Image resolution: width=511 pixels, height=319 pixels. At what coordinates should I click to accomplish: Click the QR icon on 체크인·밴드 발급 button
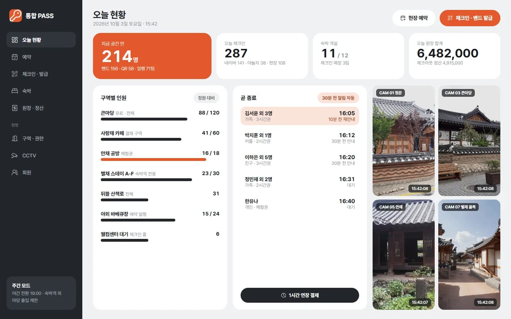tap(450, 18)
